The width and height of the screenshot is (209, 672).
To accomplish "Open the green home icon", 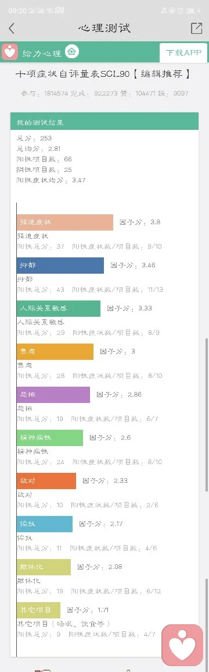I will (x=72, y=52).
